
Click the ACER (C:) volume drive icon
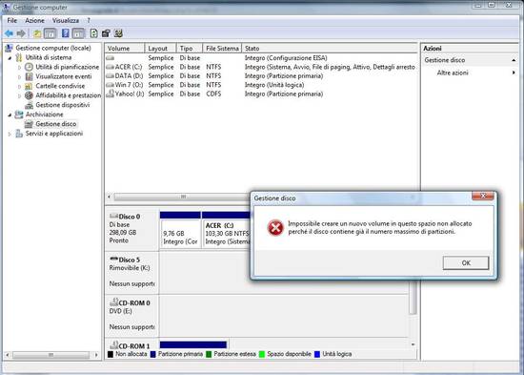[110, 67]
